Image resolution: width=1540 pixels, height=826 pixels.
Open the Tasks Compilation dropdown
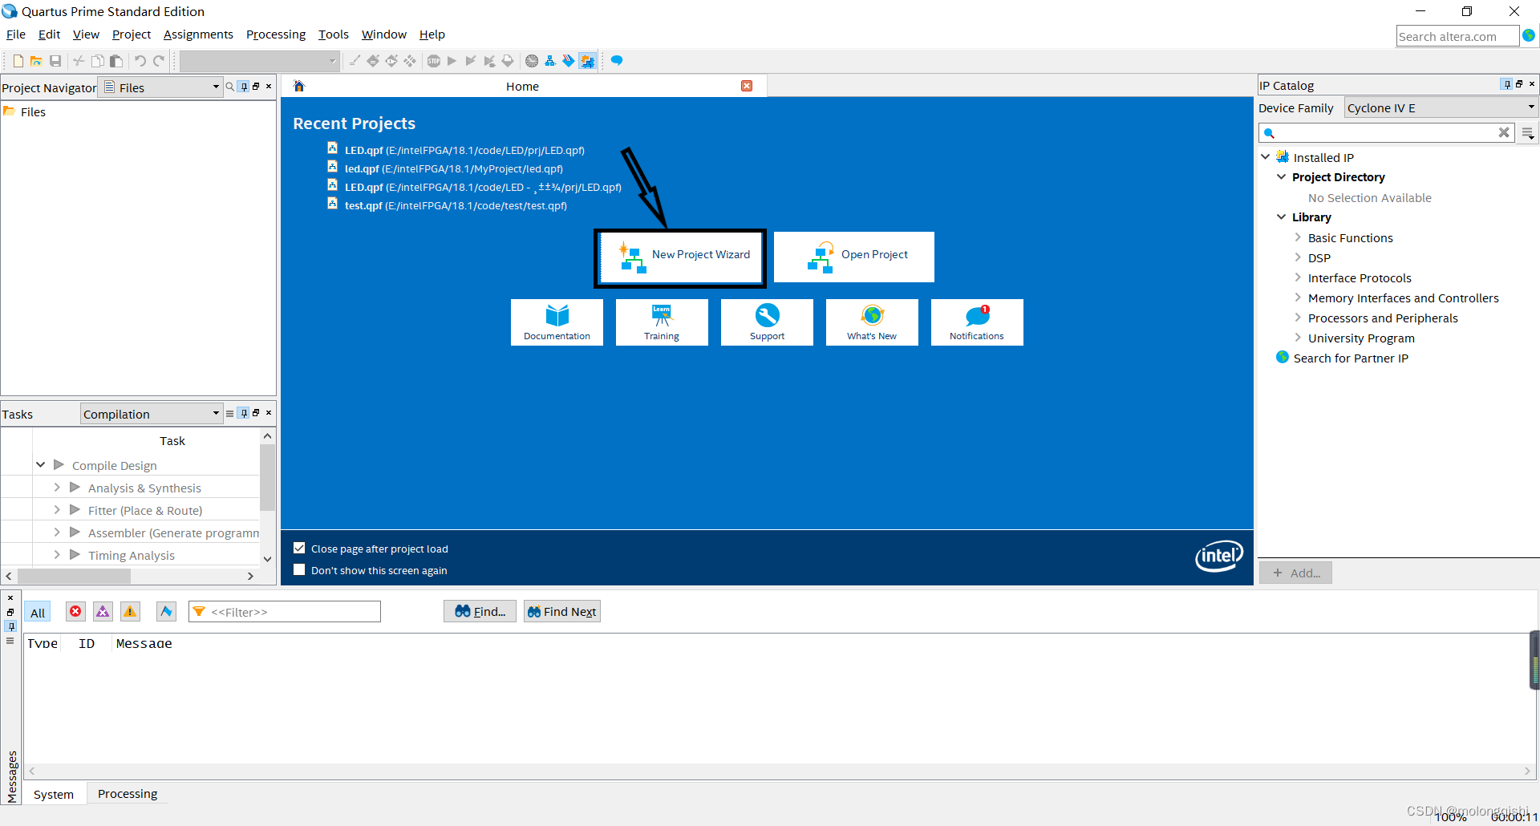click(x=151, y=414)
